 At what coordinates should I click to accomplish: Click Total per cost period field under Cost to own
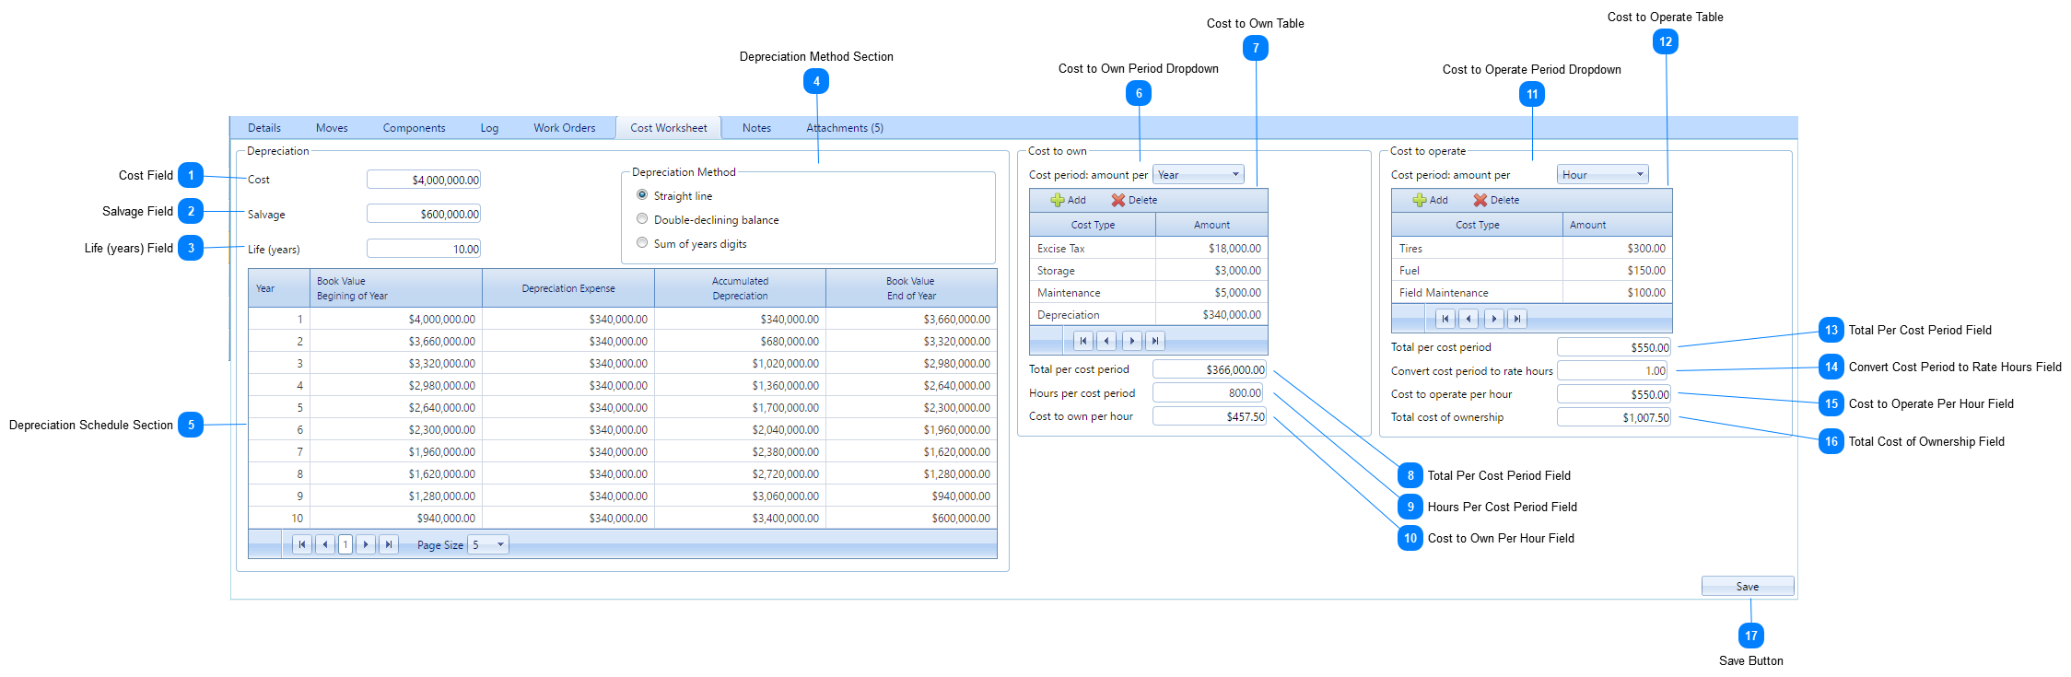coord(1210,369)
